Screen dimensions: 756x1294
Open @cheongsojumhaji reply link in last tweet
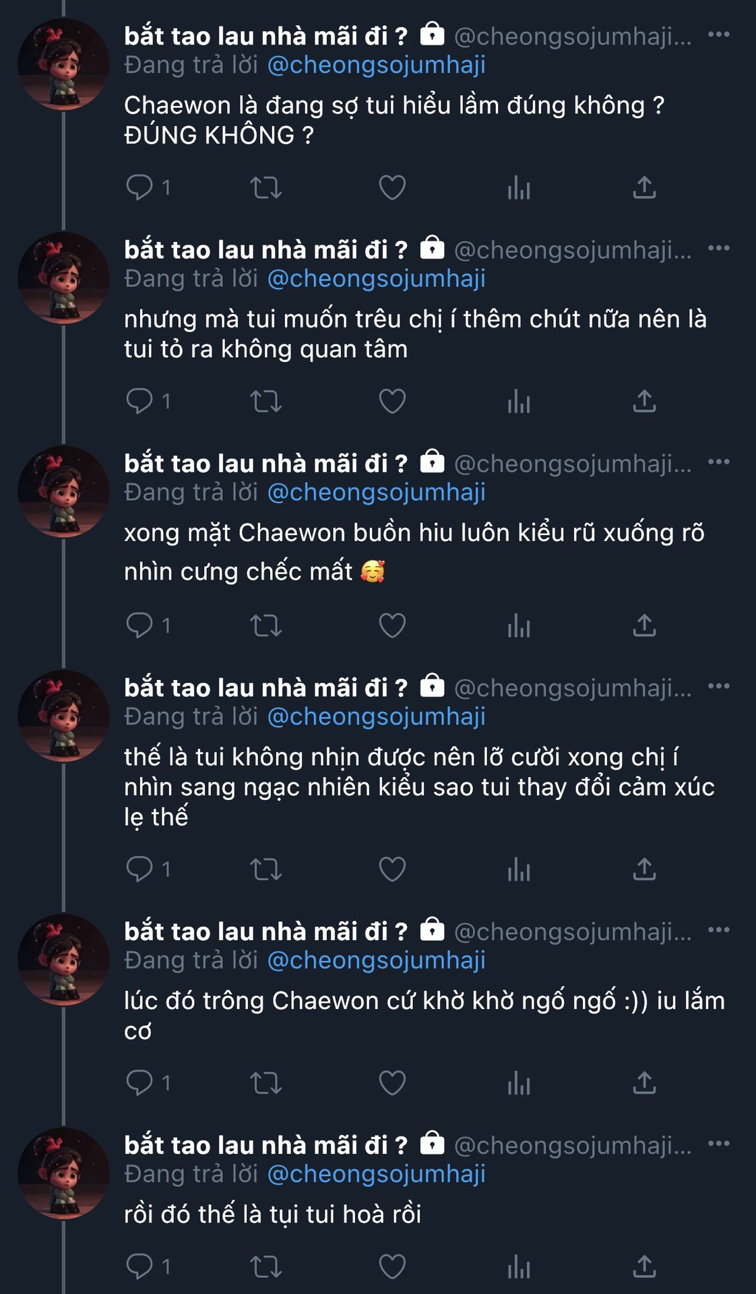point(376,1174)
